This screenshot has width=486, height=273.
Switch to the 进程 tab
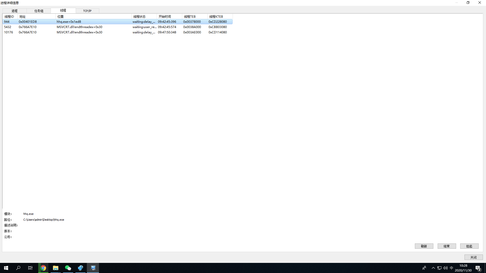[x=14, y=11]
